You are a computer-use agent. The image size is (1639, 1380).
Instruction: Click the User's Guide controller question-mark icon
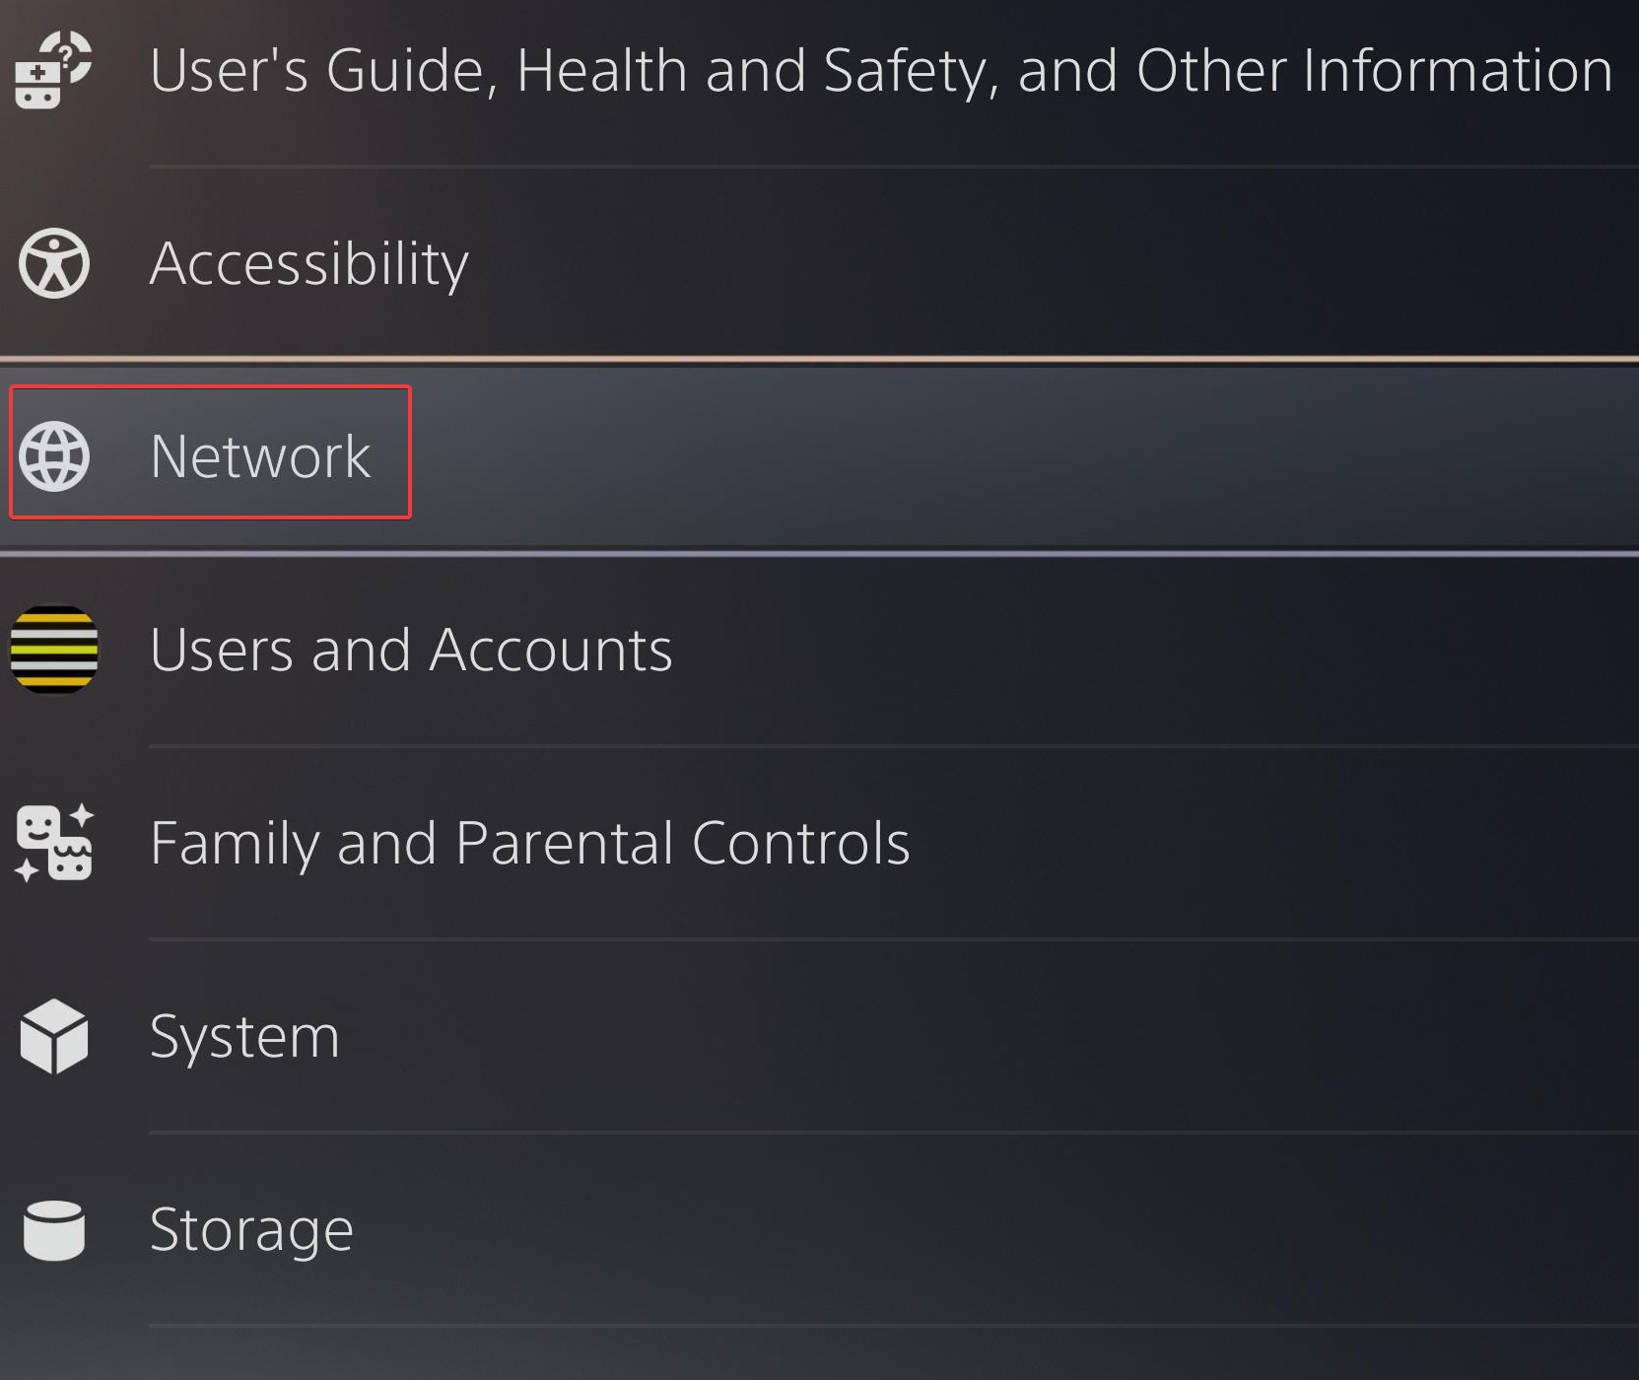pos(53,70)
